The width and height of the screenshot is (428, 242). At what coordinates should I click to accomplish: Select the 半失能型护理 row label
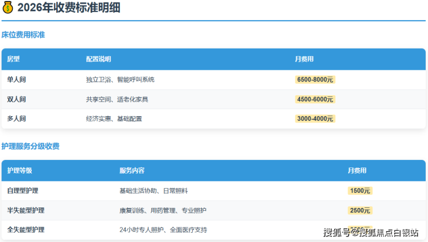(26, 210)
